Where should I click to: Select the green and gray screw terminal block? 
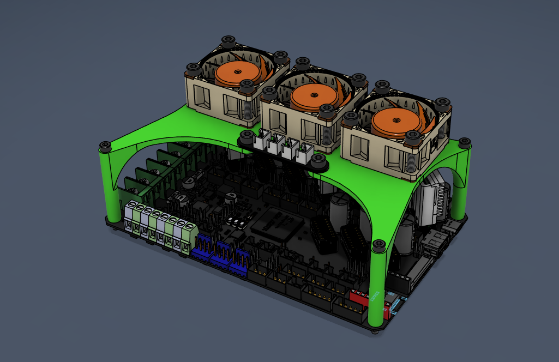pyautogui.click(x=161, y=227)
